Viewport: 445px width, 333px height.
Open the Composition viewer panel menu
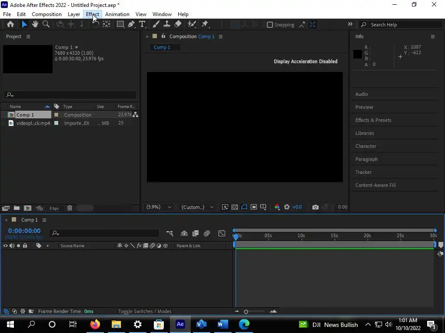[220, 36]
